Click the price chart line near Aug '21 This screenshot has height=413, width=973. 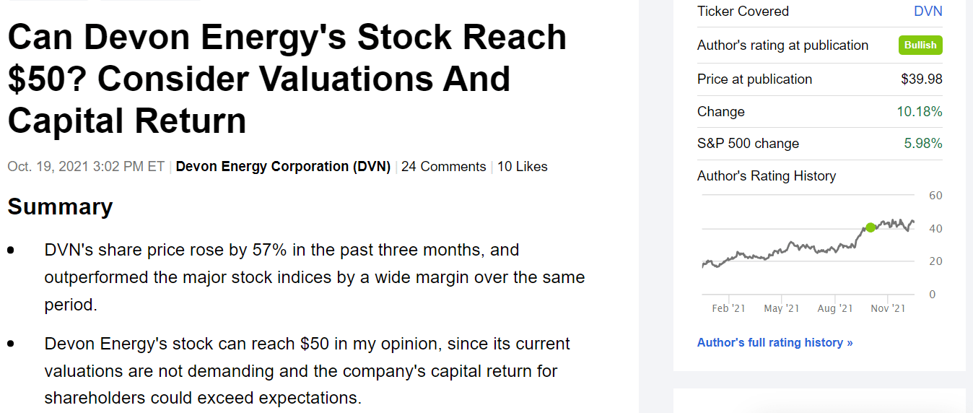(836, 249)
